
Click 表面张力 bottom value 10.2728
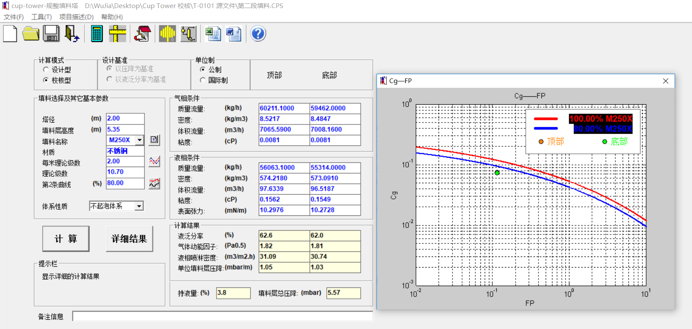(335, 210)
